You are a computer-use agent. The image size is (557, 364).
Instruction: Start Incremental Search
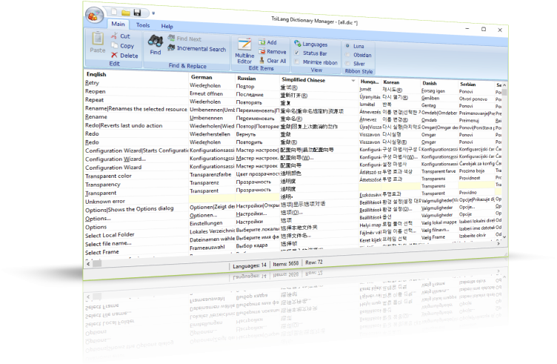(197, 48)
